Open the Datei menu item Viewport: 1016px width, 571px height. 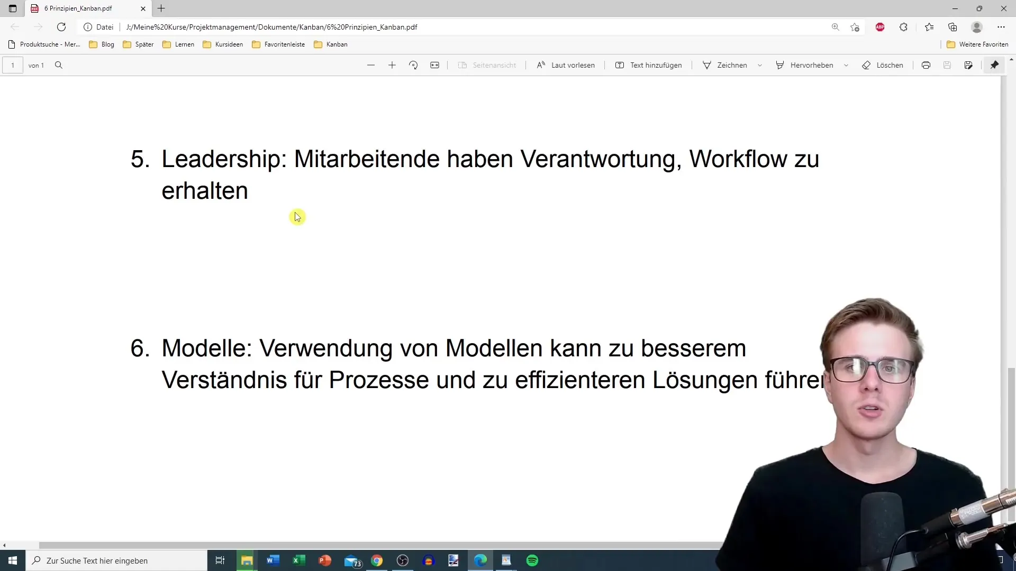click(105, 26)
